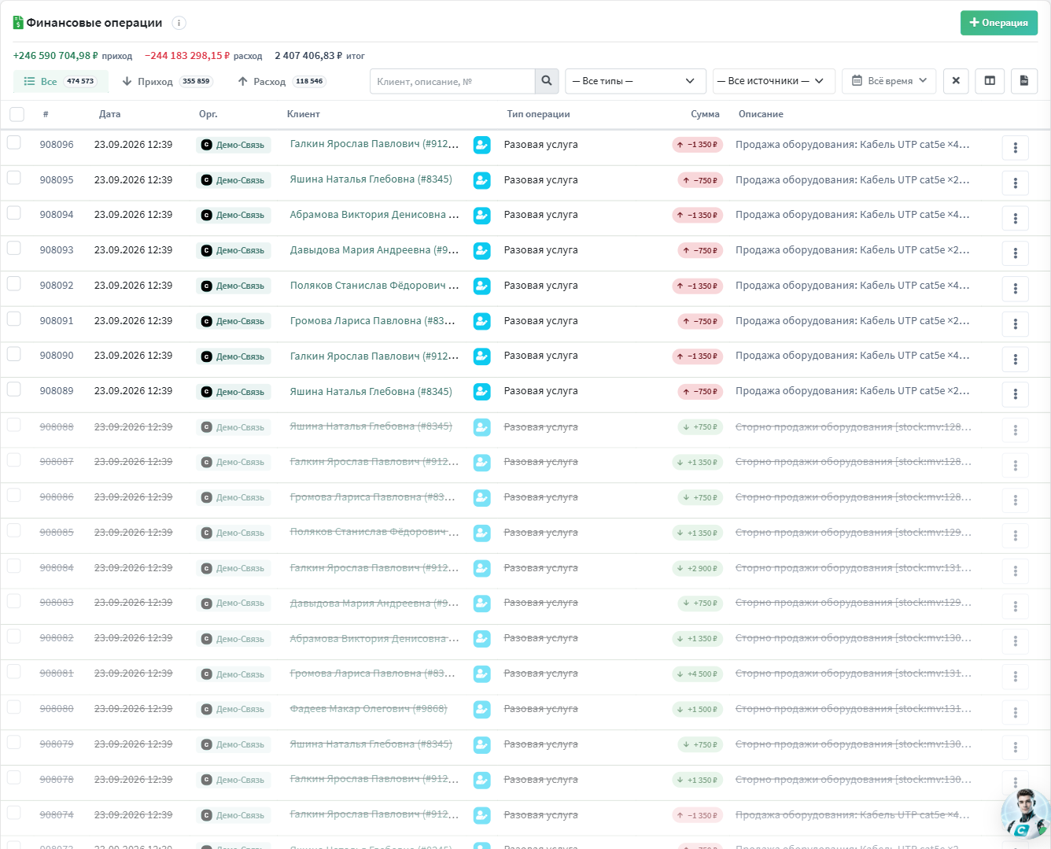This screenshot has width=1051, height=849.
Task: Open client Яшина Наталья Глебовна in row 908095
Action: click(371, 179)
